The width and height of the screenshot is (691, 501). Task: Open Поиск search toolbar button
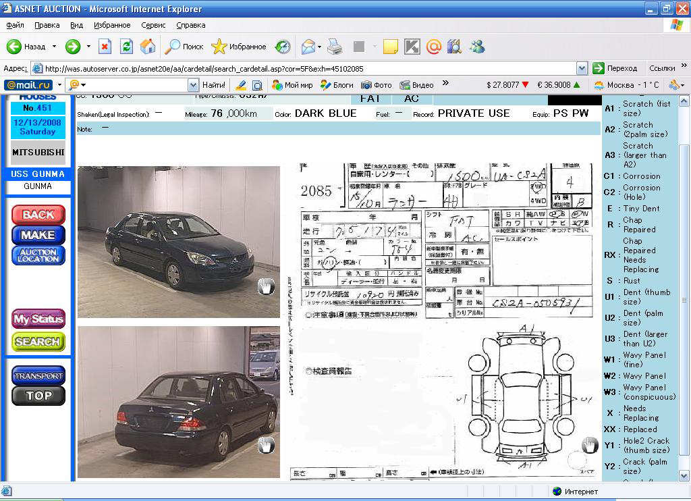[x=184, y=47]
